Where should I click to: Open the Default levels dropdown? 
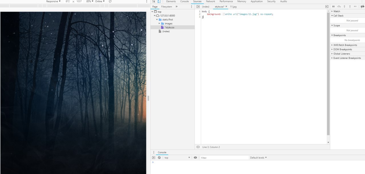(x=258, y=158)
